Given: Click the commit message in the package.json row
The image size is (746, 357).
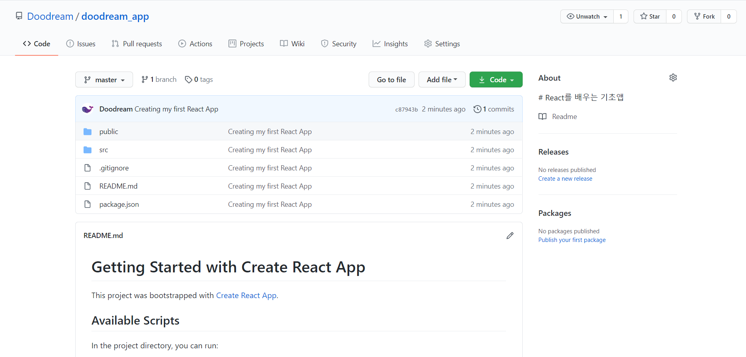Looking at the screenshot, I should (270, 204).
